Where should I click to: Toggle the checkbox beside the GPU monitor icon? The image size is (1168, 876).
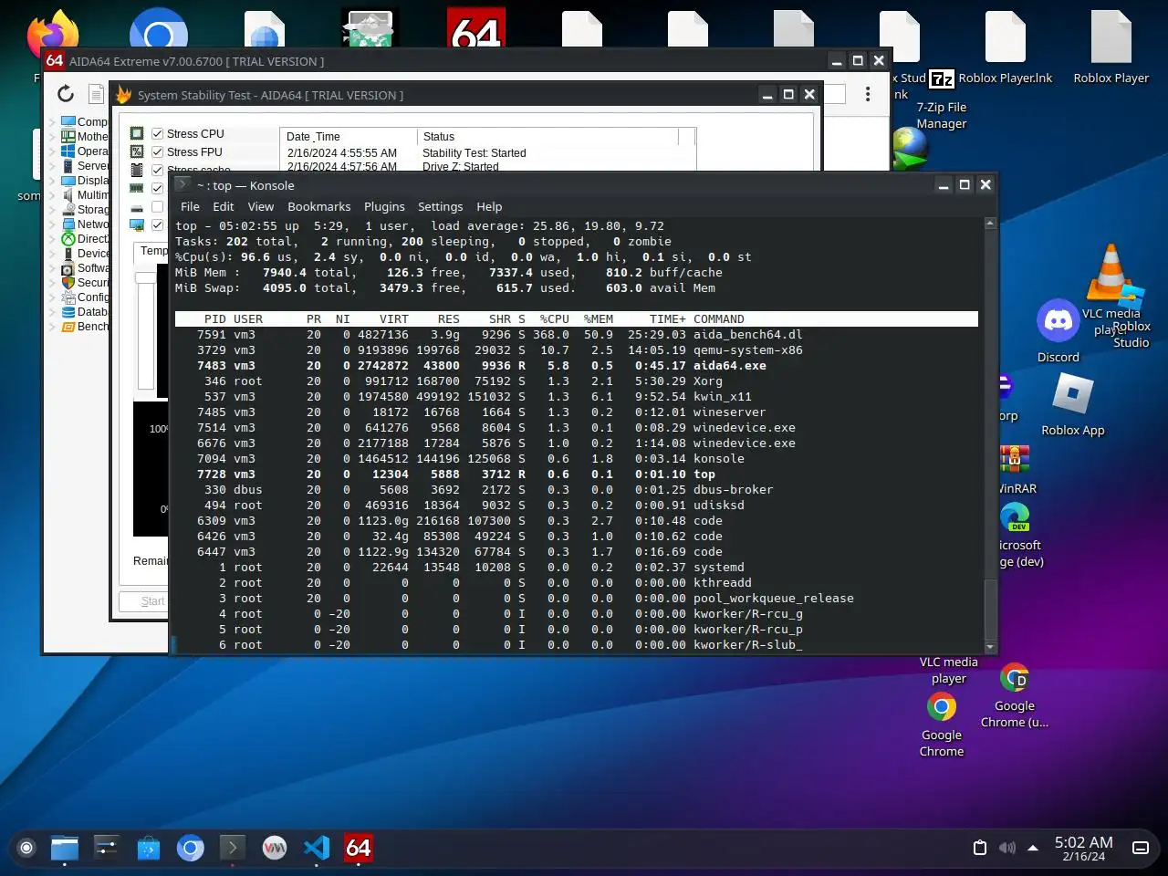157,224
